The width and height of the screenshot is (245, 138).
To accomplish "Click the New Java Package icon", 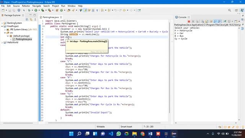I will 57,10.
